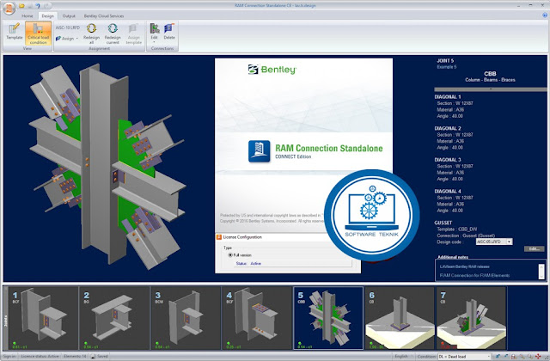
Task: Click the Example 5 link under JOINT 5
Action: [x=447, y=67]
